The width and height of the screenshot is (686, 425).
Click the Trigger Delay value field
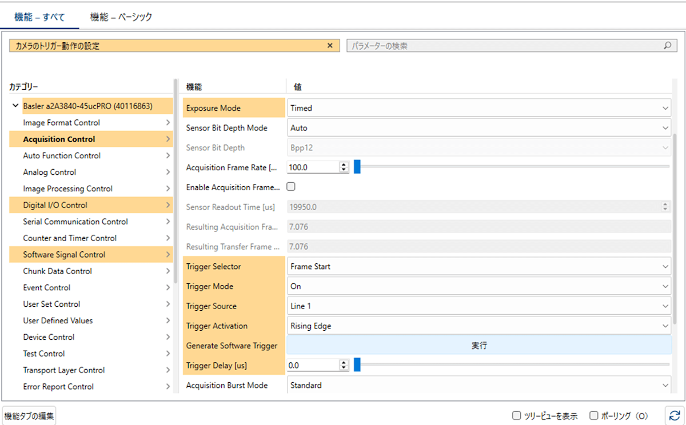[x=313, y=365]
